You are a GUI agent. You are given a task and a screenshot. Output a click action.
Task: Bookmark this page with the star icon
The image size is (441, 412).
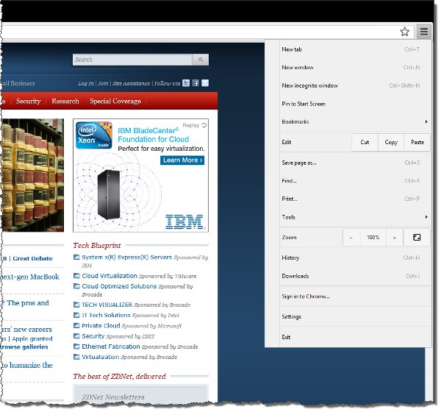click(404, 32)
